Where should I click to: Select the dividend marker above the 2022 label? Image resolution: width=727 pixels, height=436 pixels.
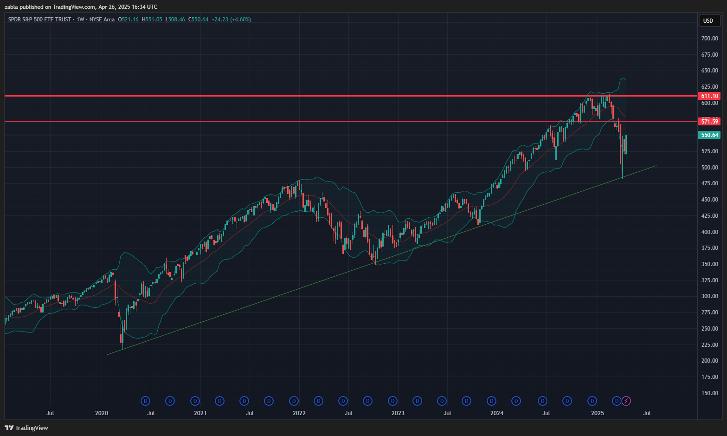tap(294, 401)
